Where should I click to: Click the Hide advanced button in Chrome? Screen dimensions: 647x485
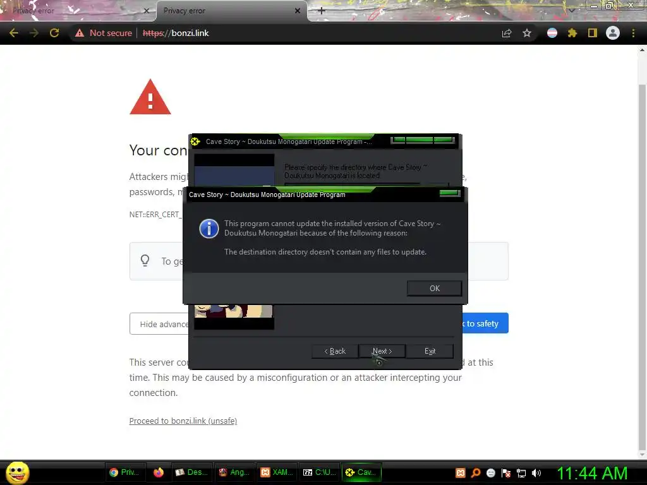tap(160, 324)
